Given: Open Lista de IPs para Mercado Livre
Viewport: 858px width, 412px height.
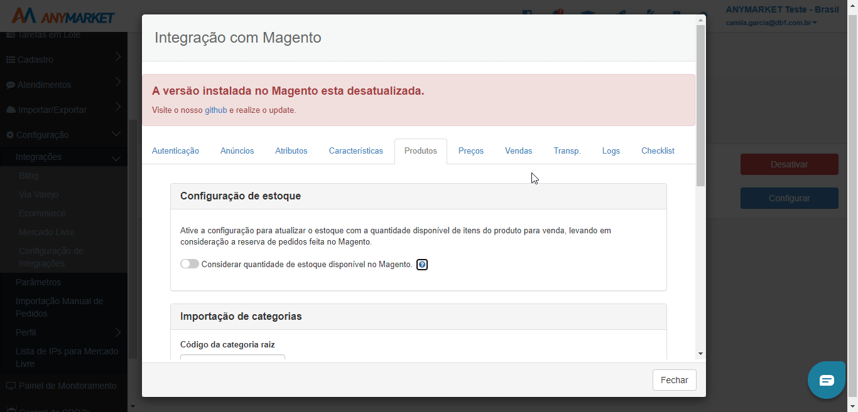Looking at the screenshot, I should 67,357.
